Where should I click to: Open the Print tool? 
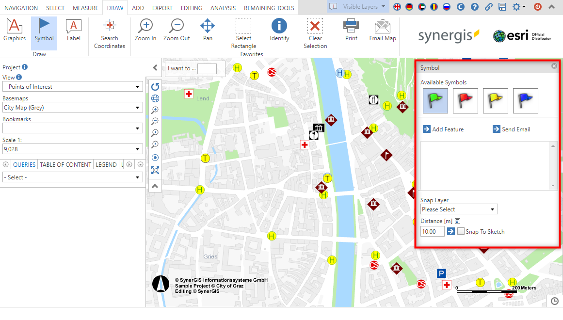click(x=351, y=33)
